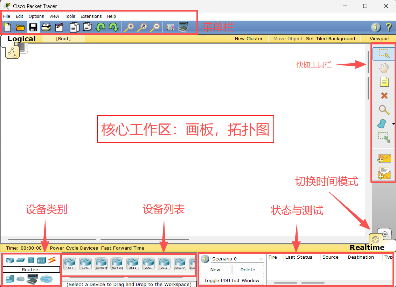Select the WAN Emulation cloud category icon

[20, 279]
